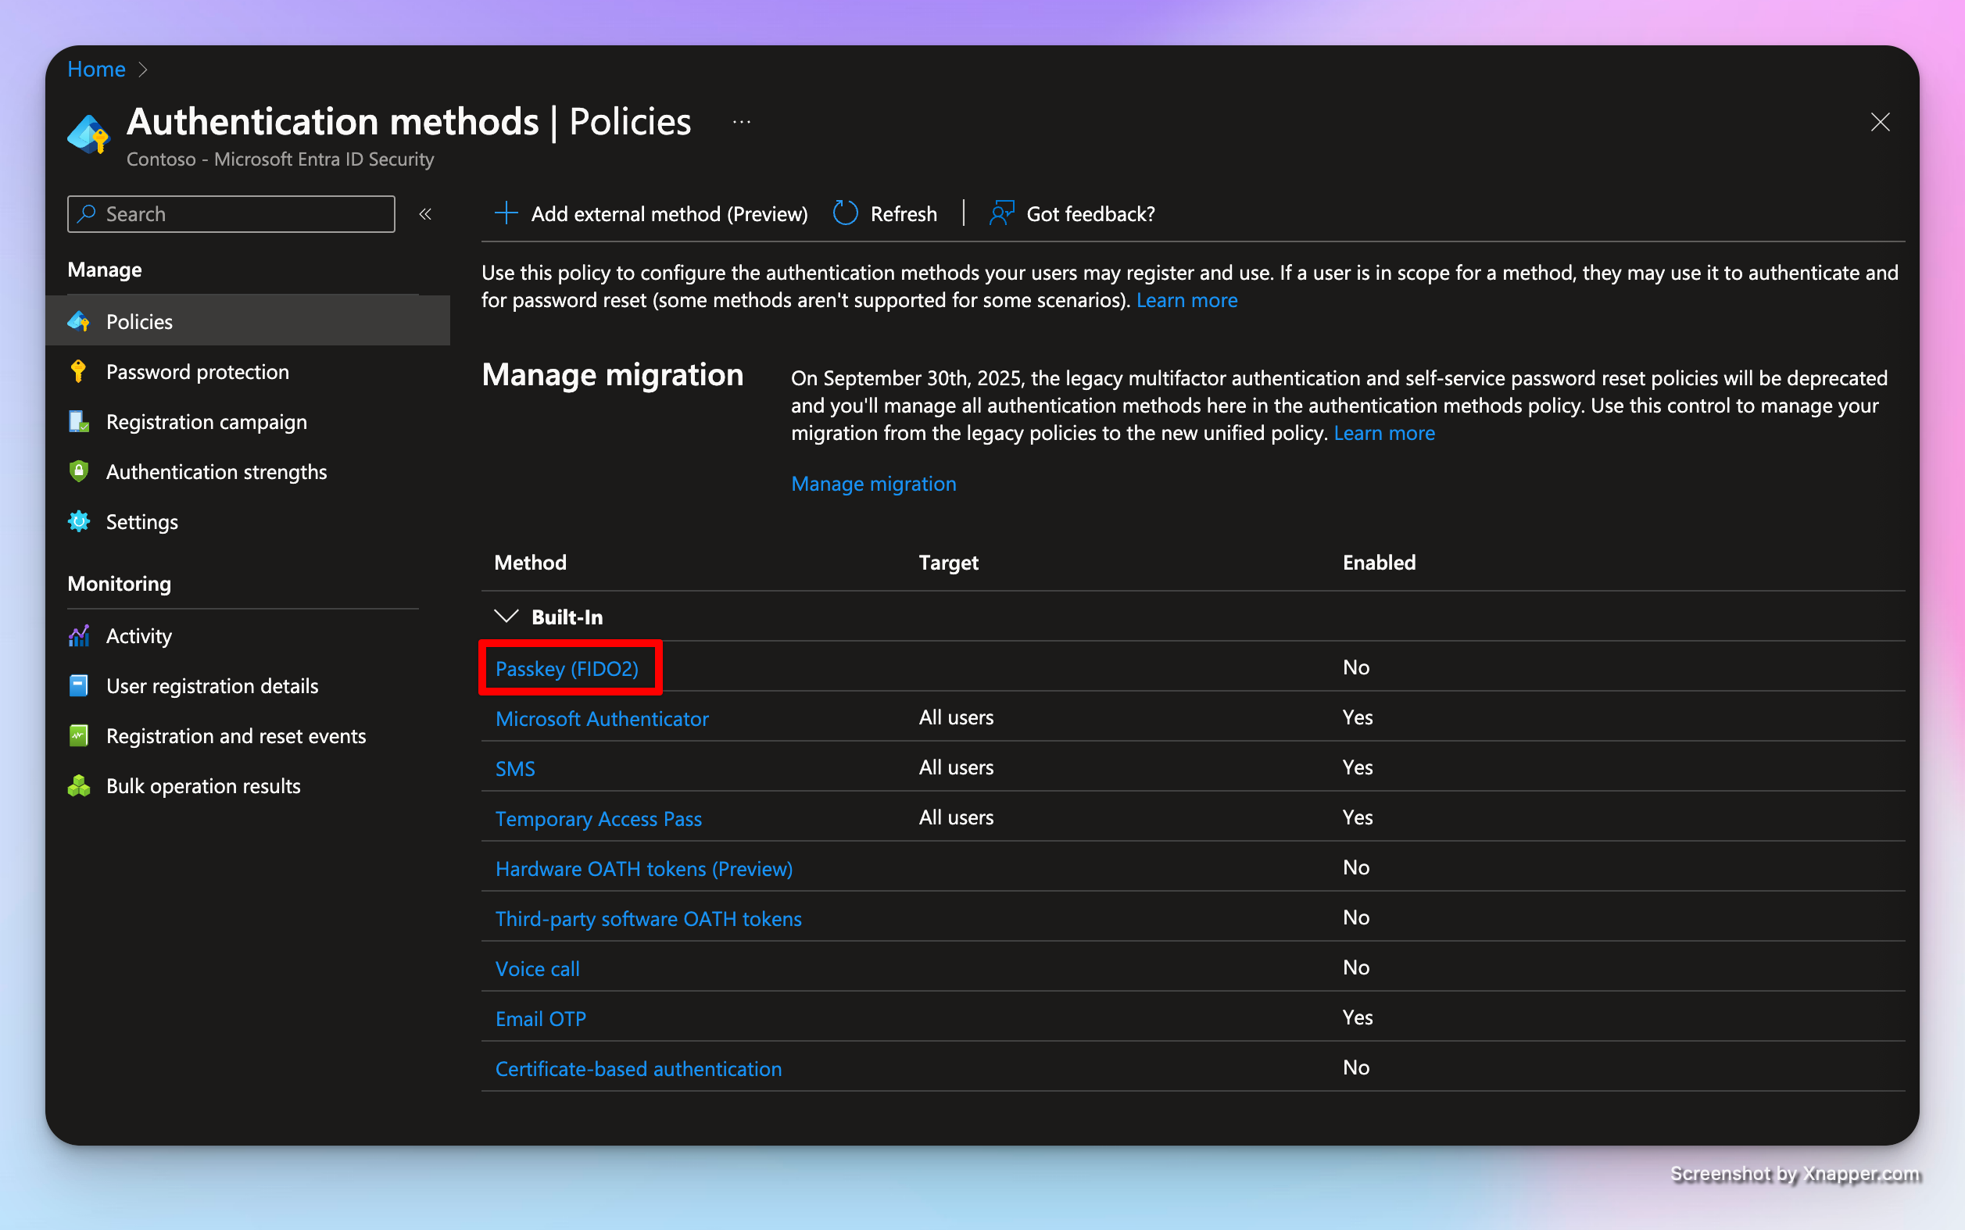Click the Add external method plus icon

point(506,214)
